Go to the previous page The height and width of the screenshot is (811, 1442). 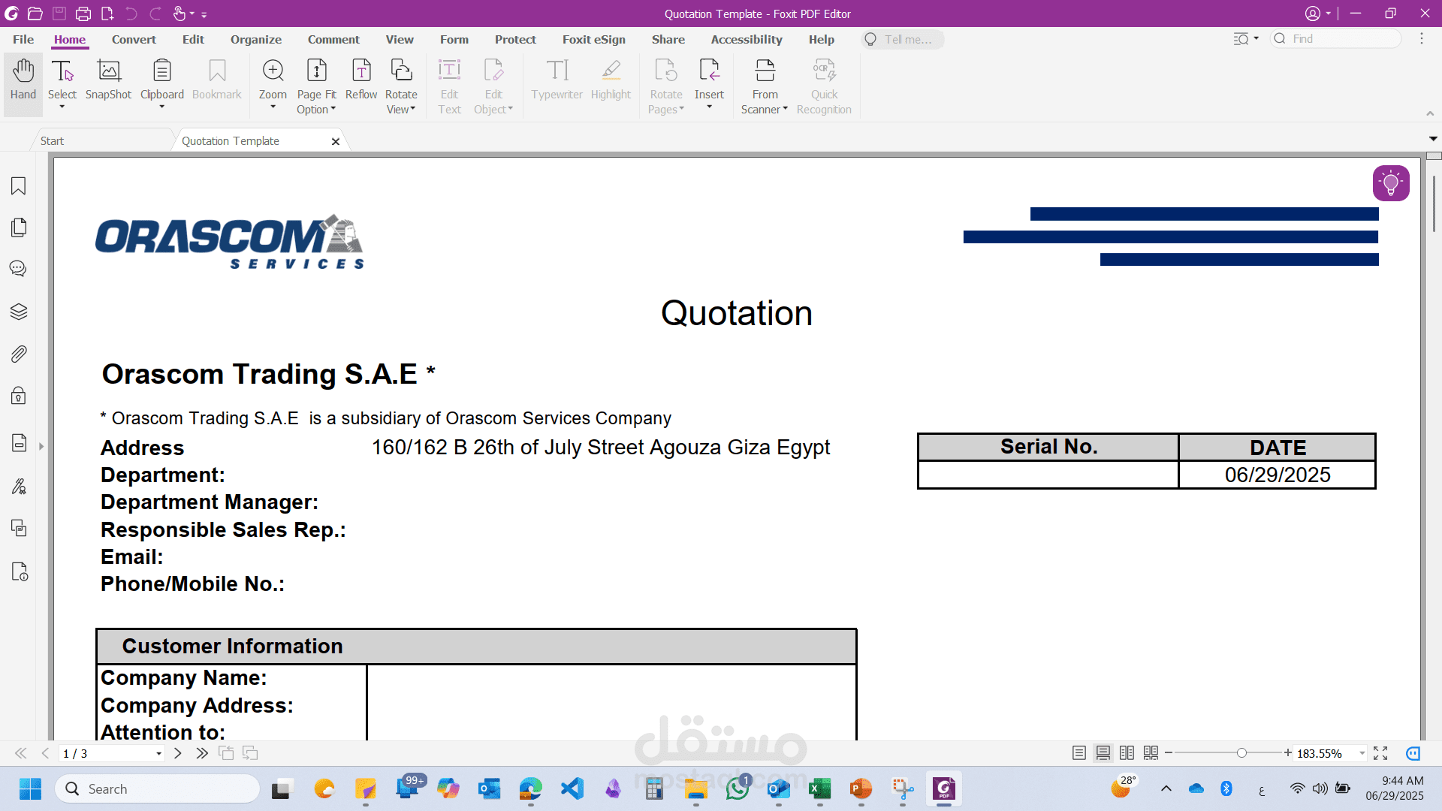point(45,753)
